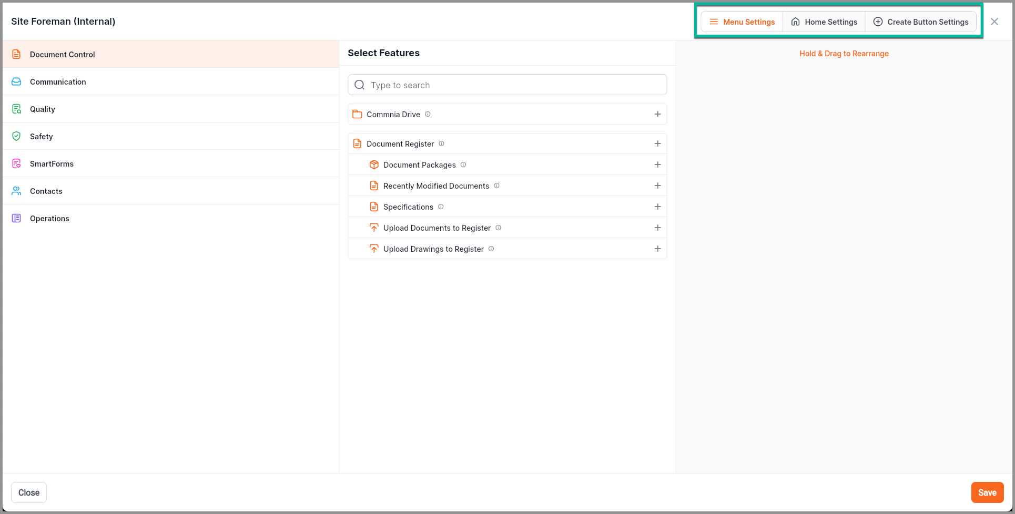Switch to Home Settings tab

pyautogui.click(x=824, y=22)
